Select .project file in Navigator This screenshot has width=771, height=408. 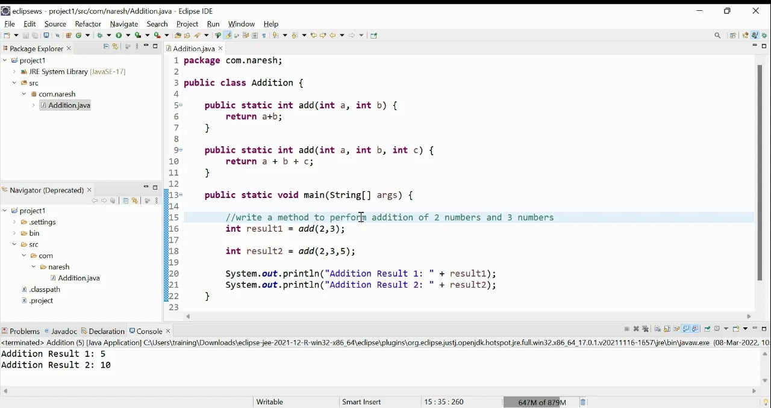pyautogui.click(x=37, y=300)
